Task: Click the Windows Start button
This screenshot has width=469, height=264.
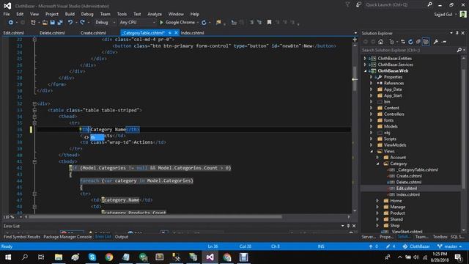Action: coord(8,257)
